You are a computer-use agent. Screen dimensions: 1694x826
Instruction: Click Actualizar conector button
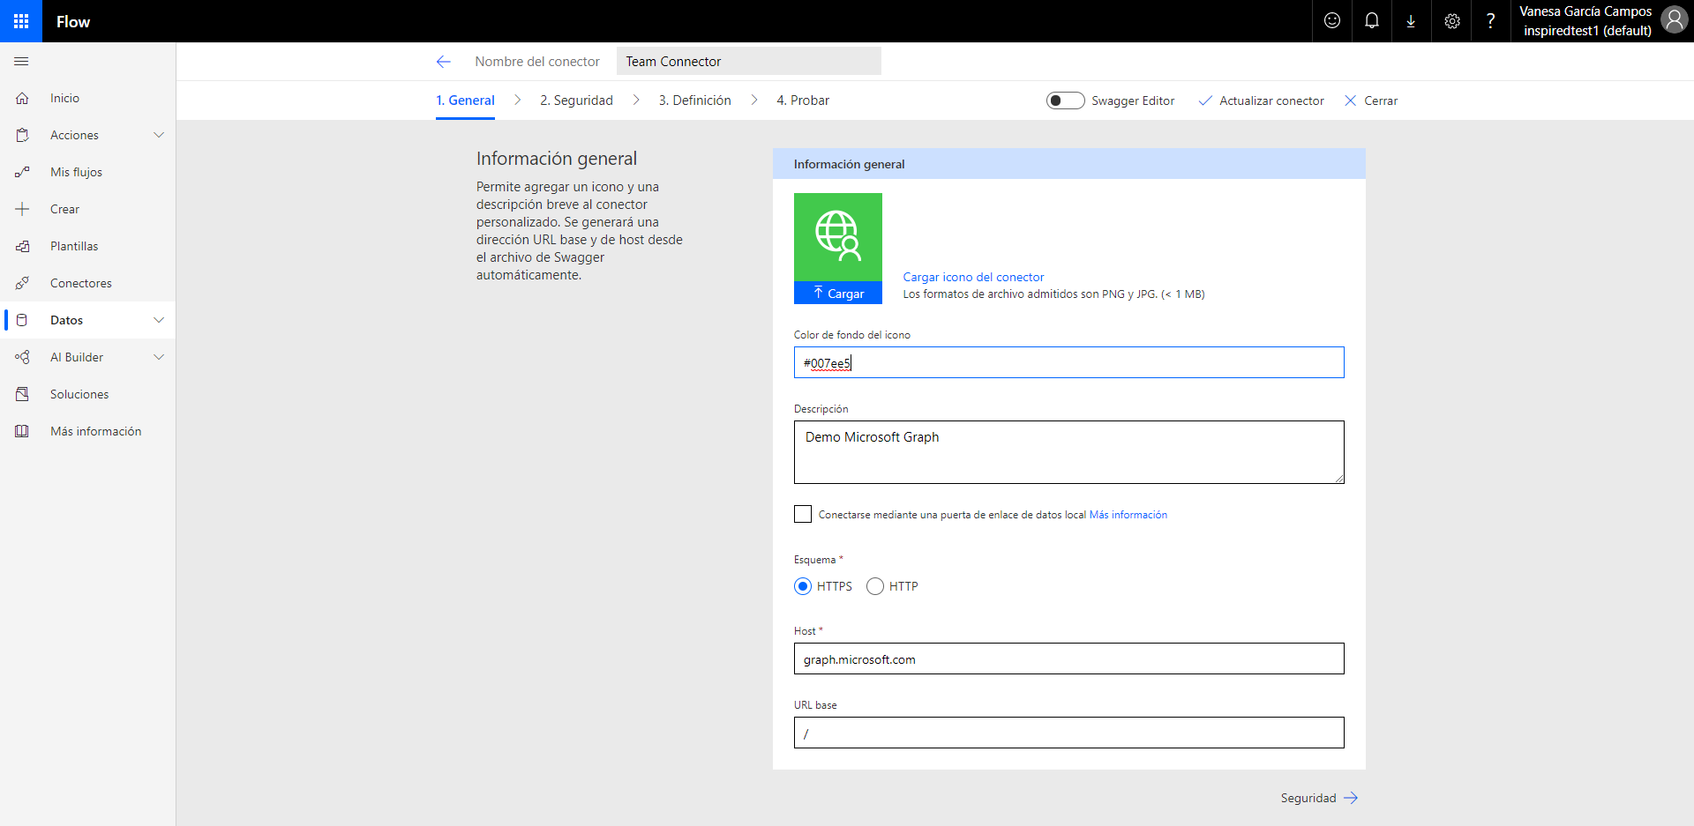click(1262, 100)
